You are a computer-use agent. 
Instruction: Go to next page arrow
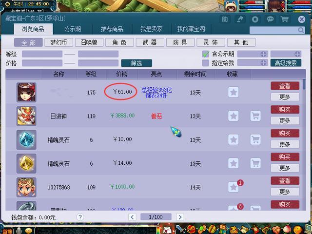pos(180,217)
